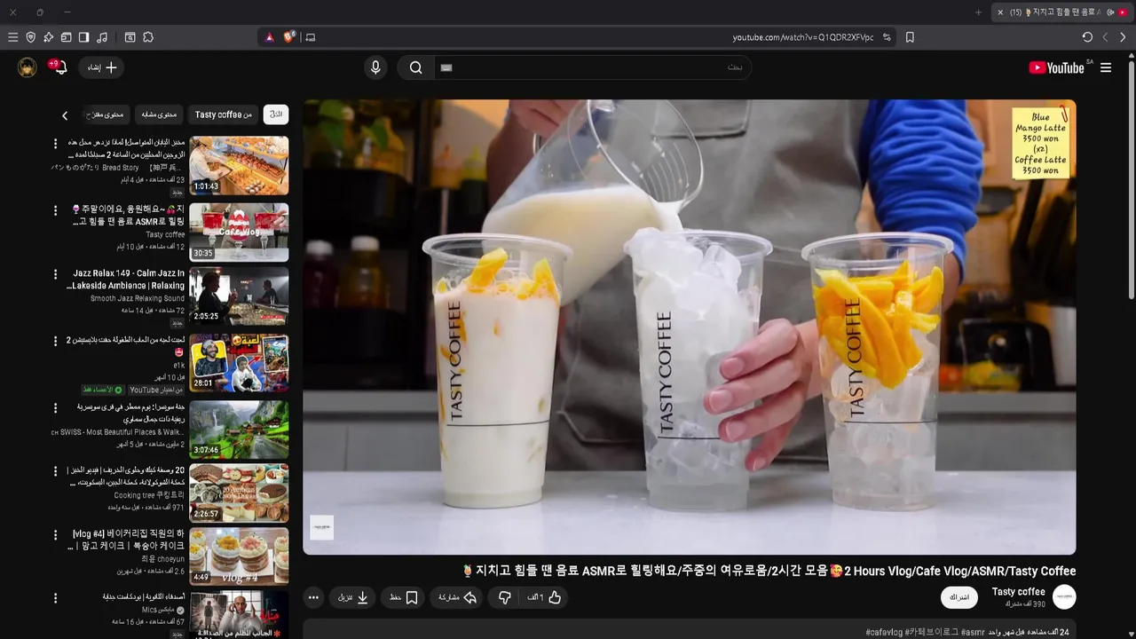
Task: Open options menu for Bread Story video
Action: (x=55, y=144)
